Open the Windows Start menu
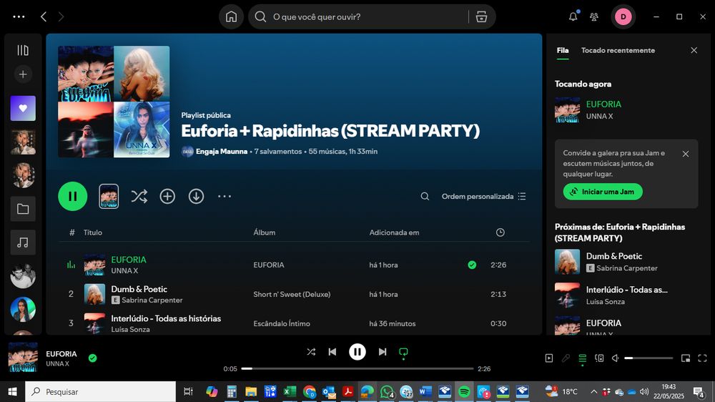The height and width of the screenshot is (402, 715). pyautogui.click(x=12, y=391)
